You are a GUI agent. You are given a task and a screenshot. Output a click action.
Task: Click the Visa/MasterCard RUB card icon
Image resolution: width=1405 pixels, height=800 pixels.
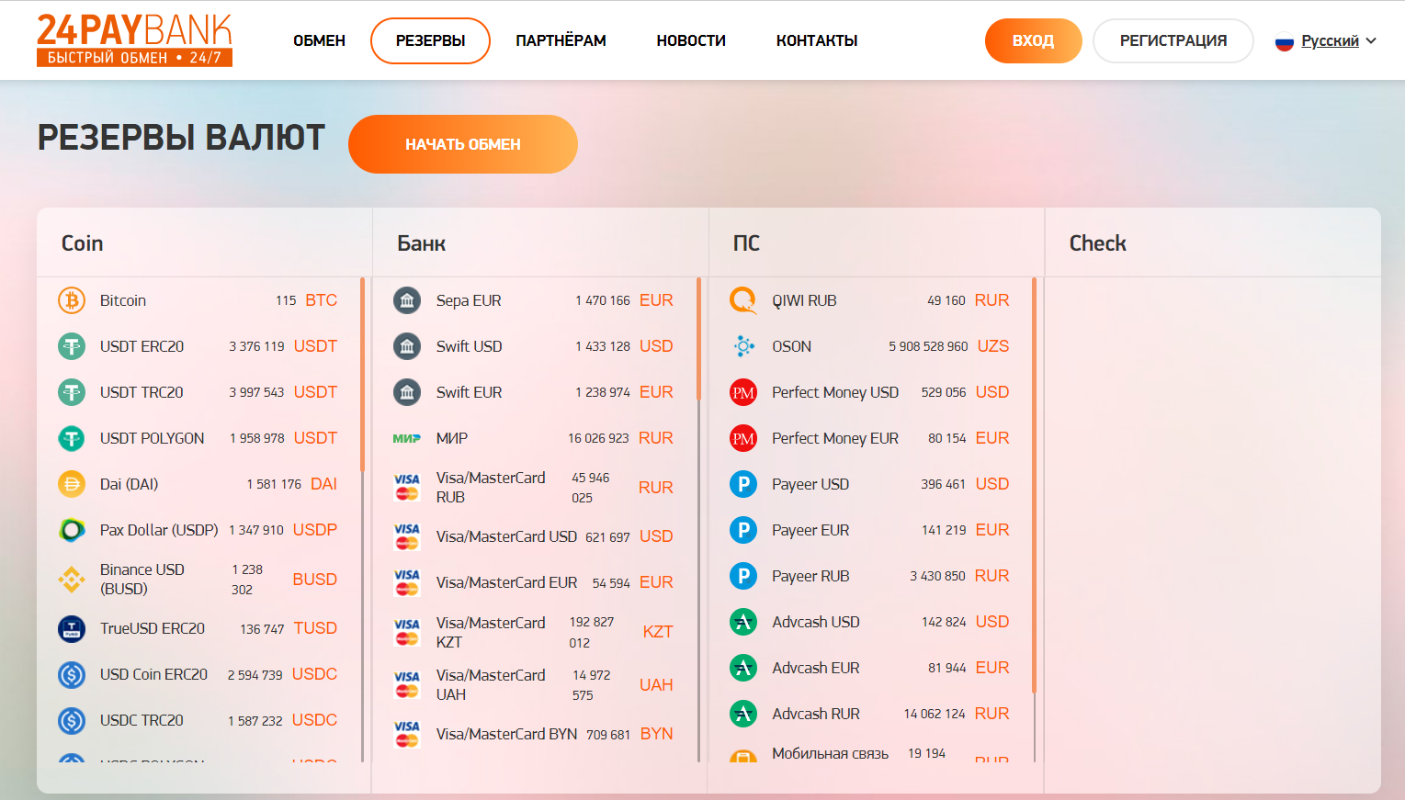click(407, 488)
